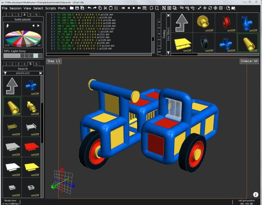Image resolution: width=262 pixels, height=205 pixels.
Task: Click the Sidecar.ldr file label
Action: click(x=249, y=61)
